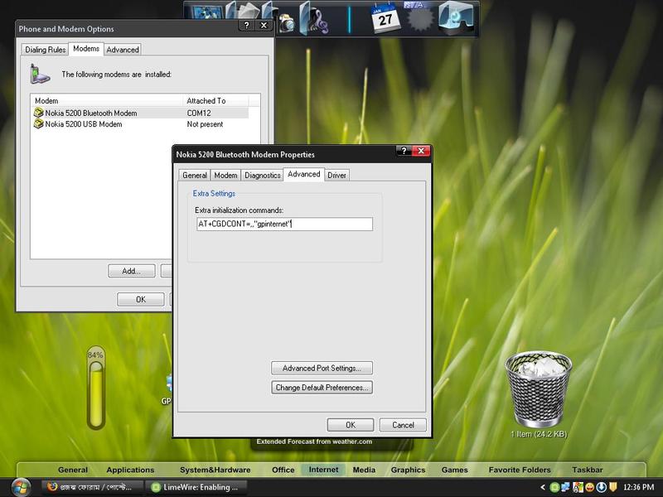Open the Taskbar category

click(x=588, y=470)
